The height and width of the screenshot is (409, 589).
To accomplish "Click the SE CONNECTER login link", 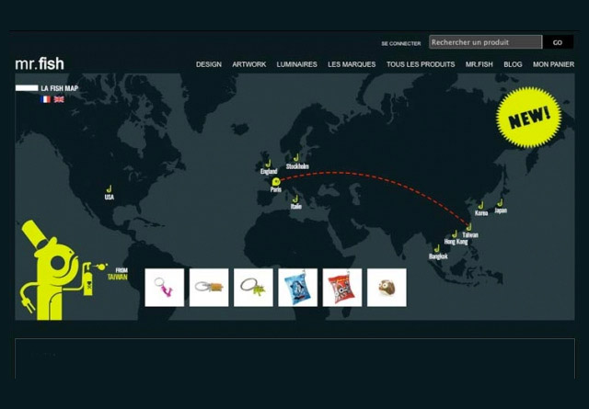I will (400, 43).
